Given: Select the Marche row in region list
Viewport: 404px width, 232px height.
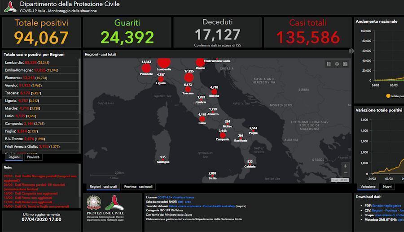Looking at the screenshot, I should click(41, 108).
